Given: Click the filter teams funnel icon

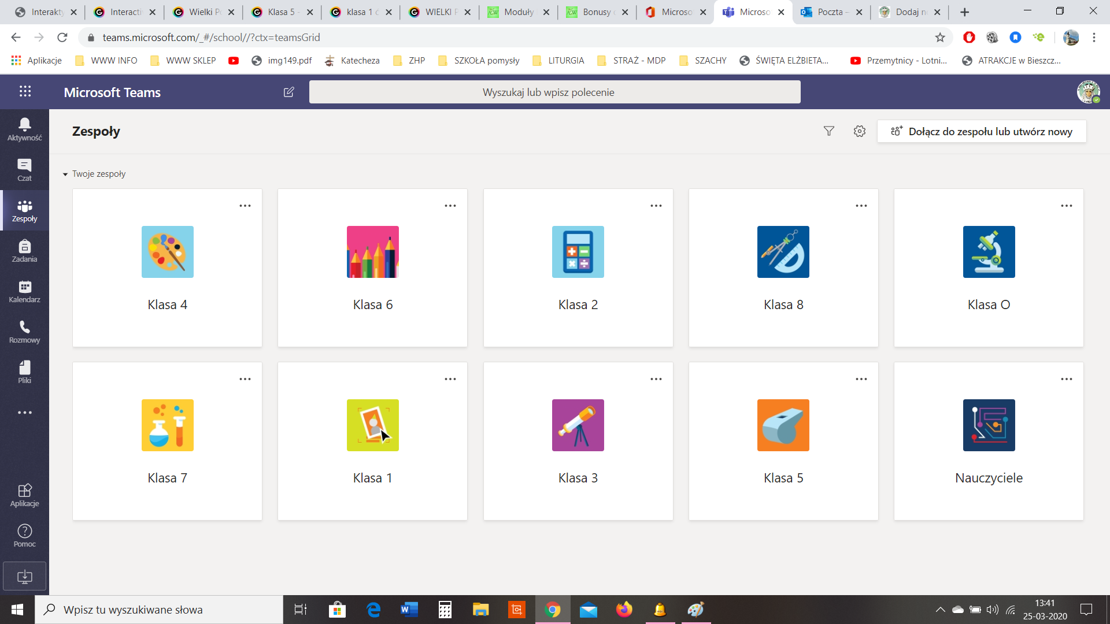Looking at the screenshot, I should 828,131.
